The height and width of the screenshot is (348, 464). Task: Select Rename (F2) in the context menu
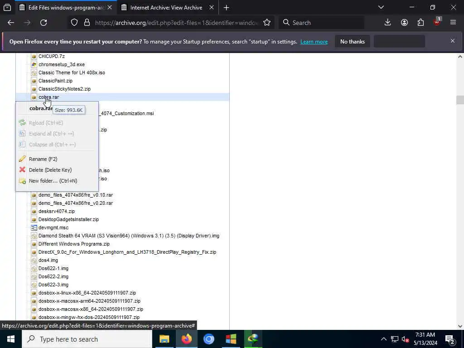click(x=43, y=159)
